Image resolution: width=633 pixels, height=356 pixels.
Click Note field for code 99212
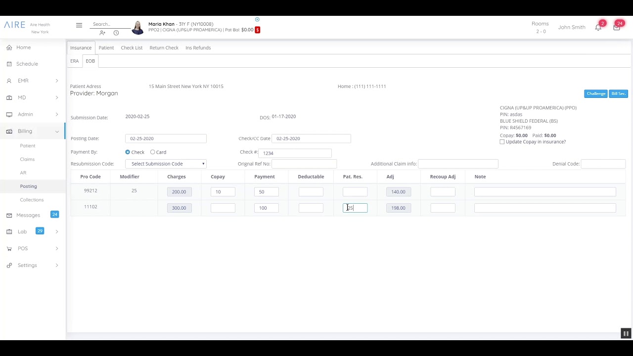[x=545, y=192]
